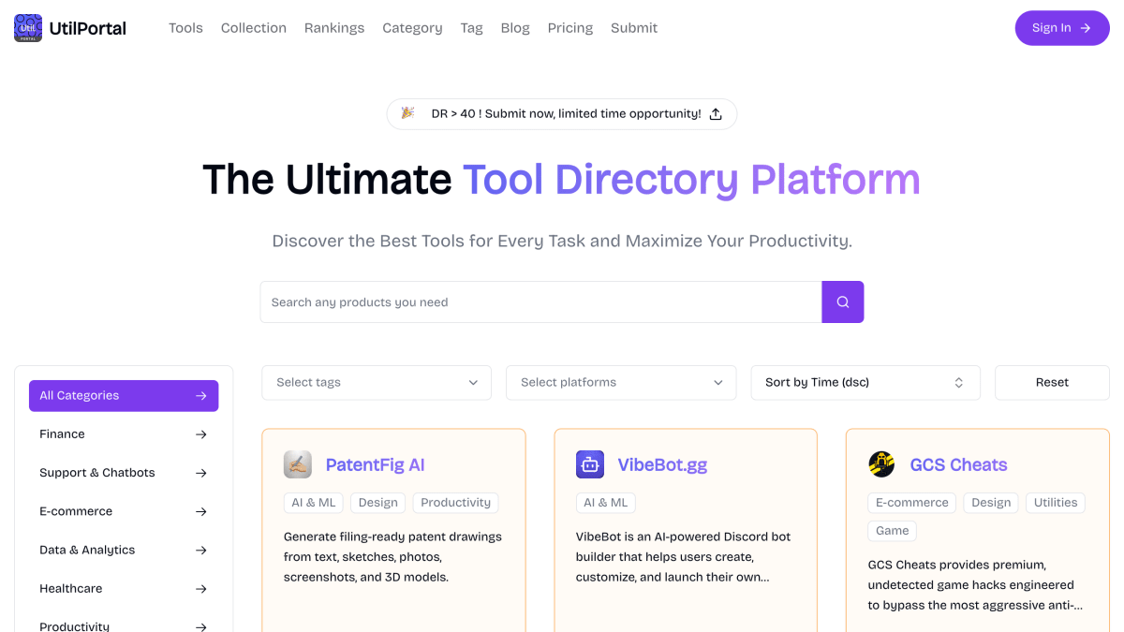Screen dimensions: 1124x632
Task: Click the upload icon in the announcement banner
Action: point(716,114)
